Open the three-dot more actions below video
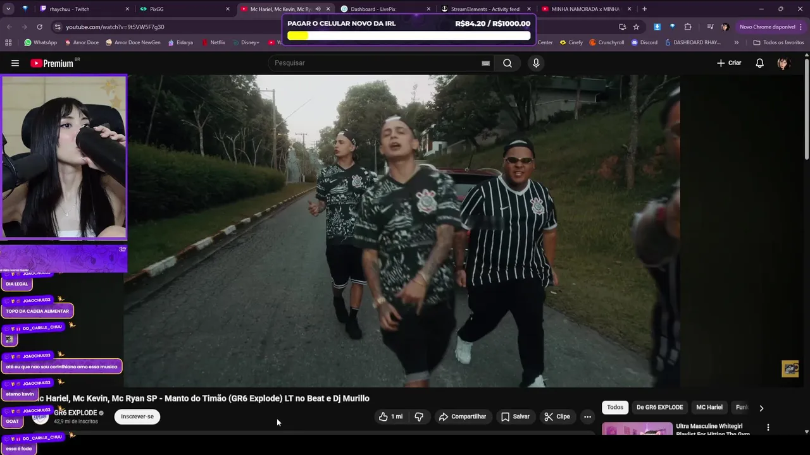The height and width of the screenshot is (455, 810). click(x=587, y=416)
